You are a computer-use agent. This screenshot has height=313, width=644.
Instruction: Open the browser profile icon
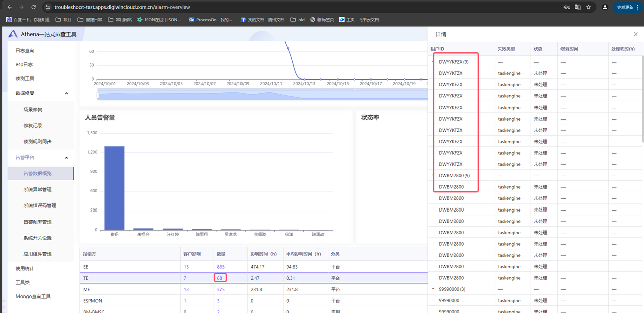point(605,7)
